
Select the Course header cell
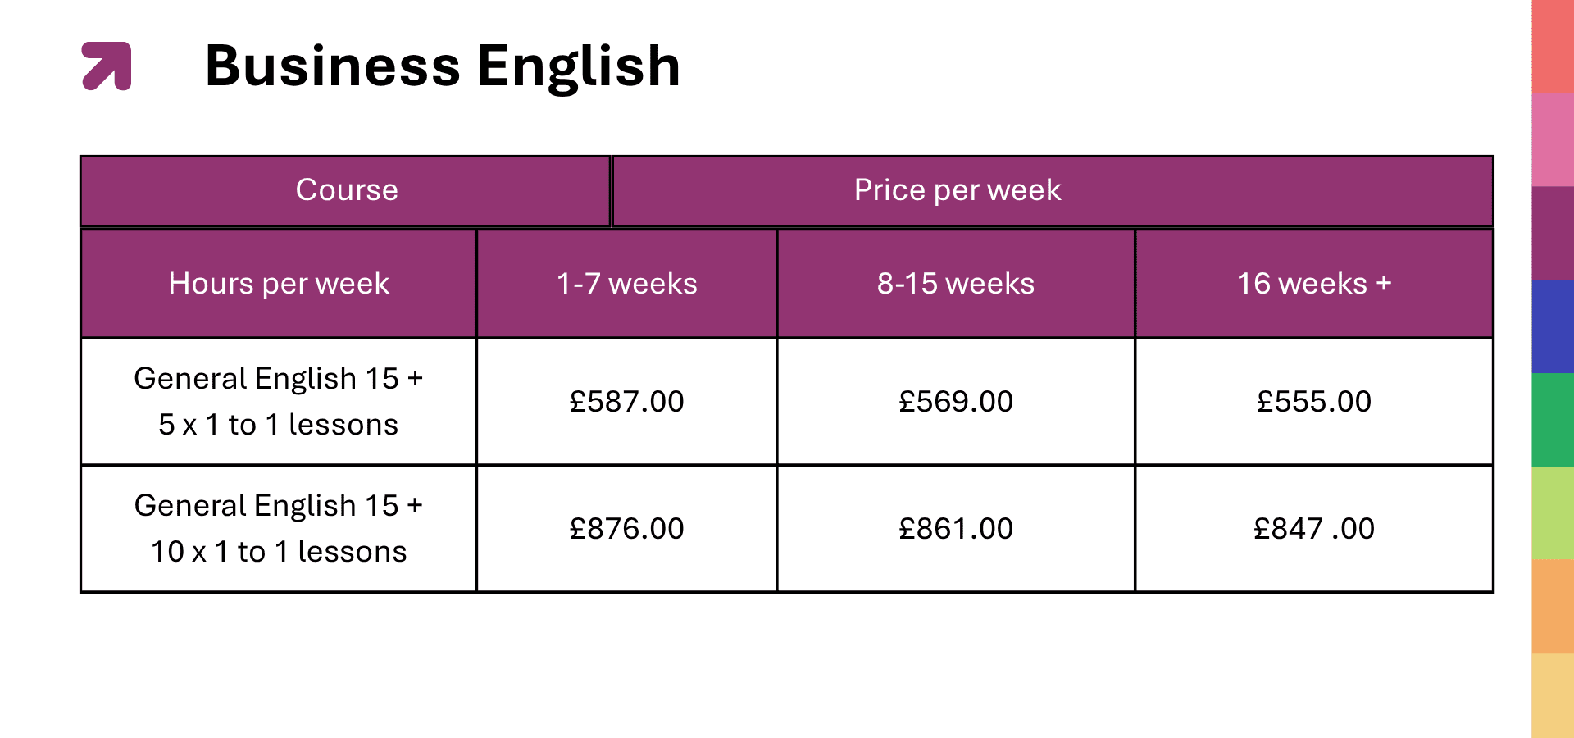point(346,190)
